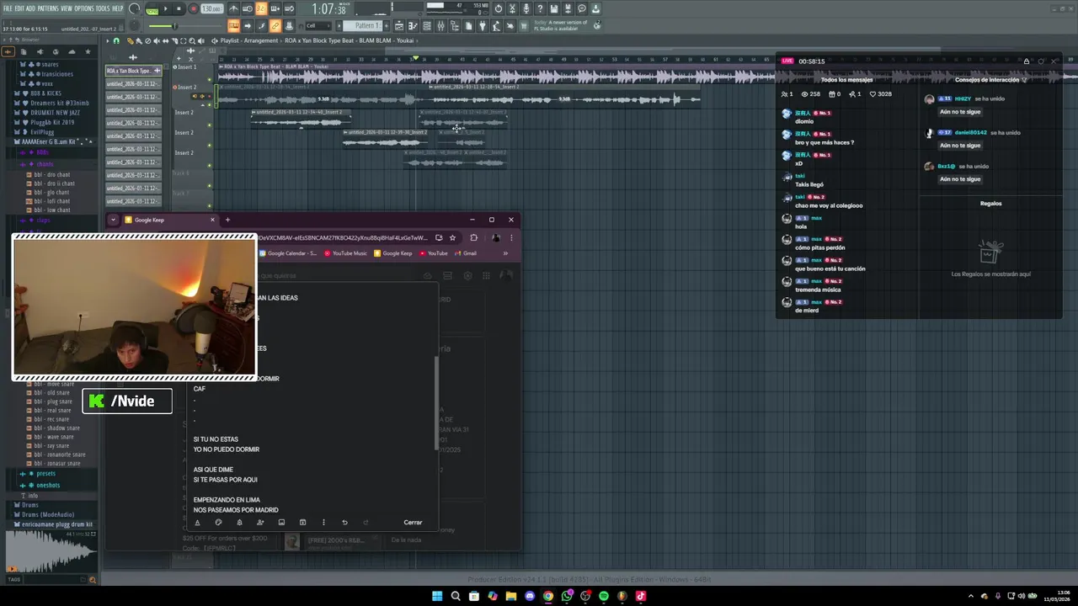The width and height of the screenshot is (1078, 606).
Task: Click Windows Start button in taskbar
Action: click(437, 596)
